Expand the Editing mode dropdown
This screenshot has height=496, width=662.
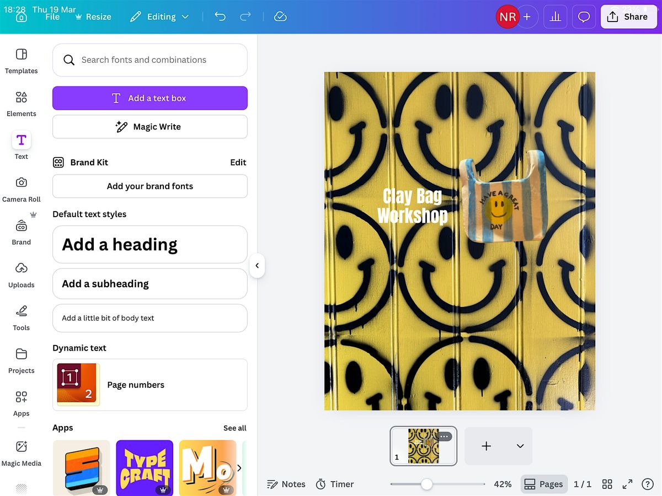point(159,17)
